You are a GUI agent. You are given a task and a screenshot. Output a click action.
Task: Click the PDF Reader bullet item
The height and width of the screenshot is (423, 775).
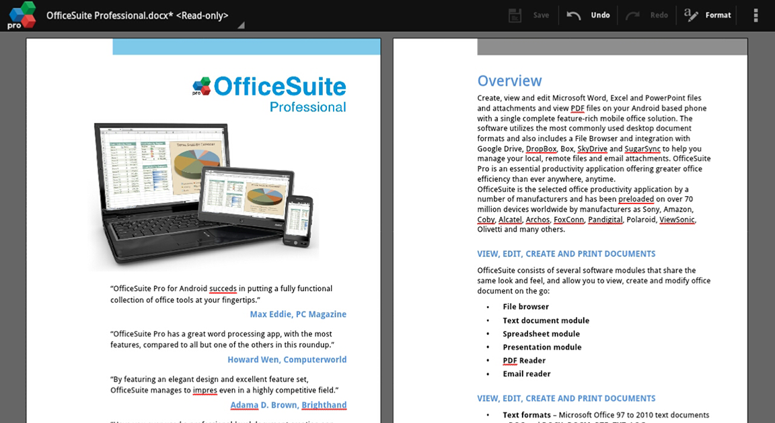(525, 361)
